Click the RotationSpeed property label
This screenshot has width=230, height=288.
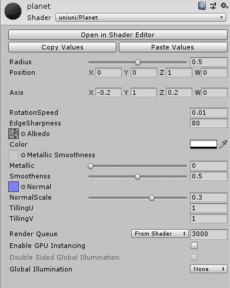pos(34,112)
